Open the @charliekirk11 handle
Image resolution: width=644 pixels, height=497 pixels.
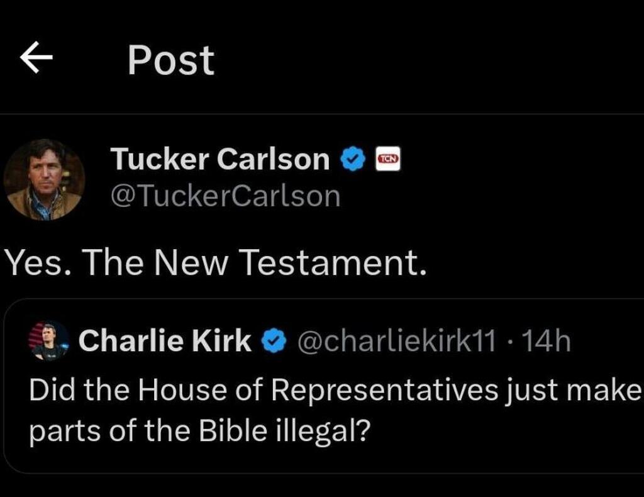click(396, 342)
